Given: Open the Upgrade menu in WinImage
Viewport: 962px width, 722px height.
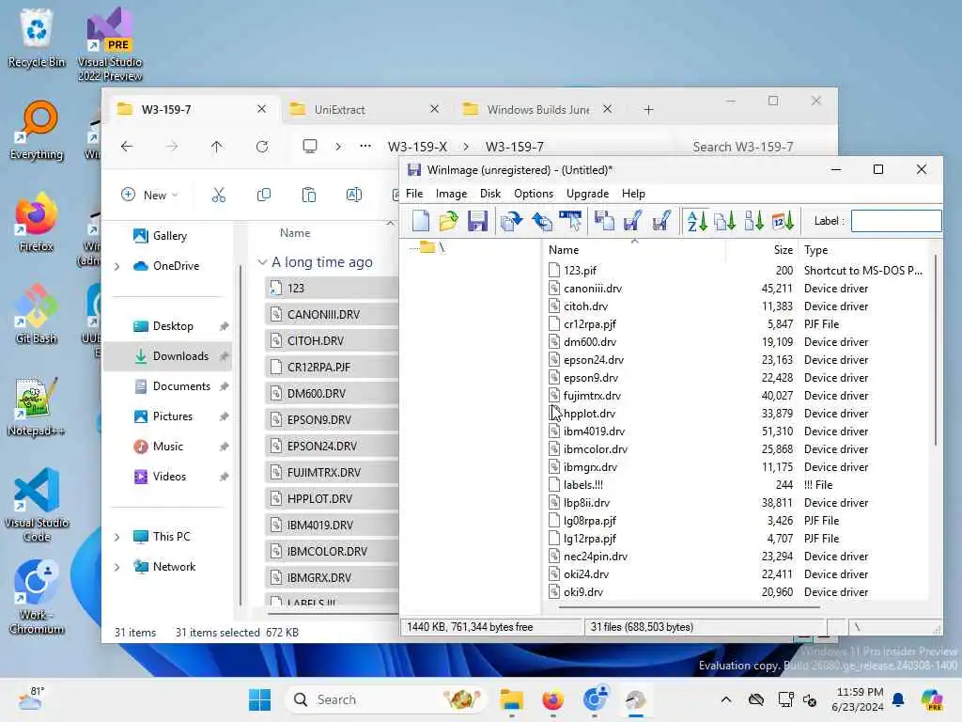Looking at the screenshot, I should 587,194.
